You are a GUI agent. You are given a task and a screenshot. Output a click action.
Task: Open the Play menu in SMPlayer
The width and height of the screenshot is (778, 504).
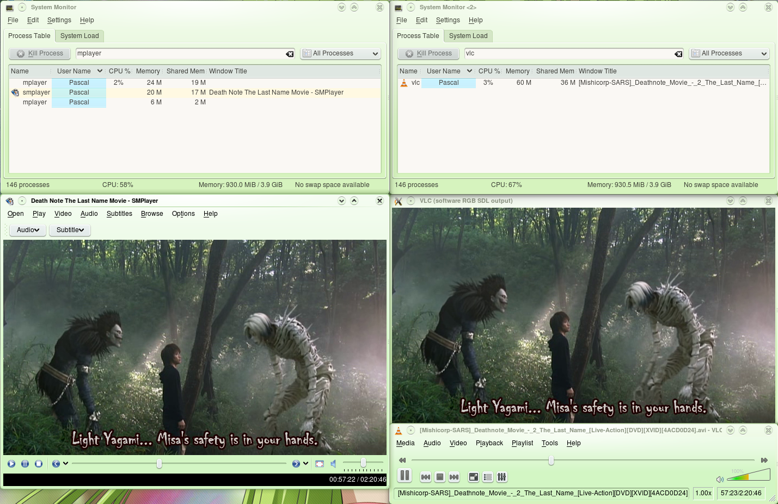(x=39, y=214)
